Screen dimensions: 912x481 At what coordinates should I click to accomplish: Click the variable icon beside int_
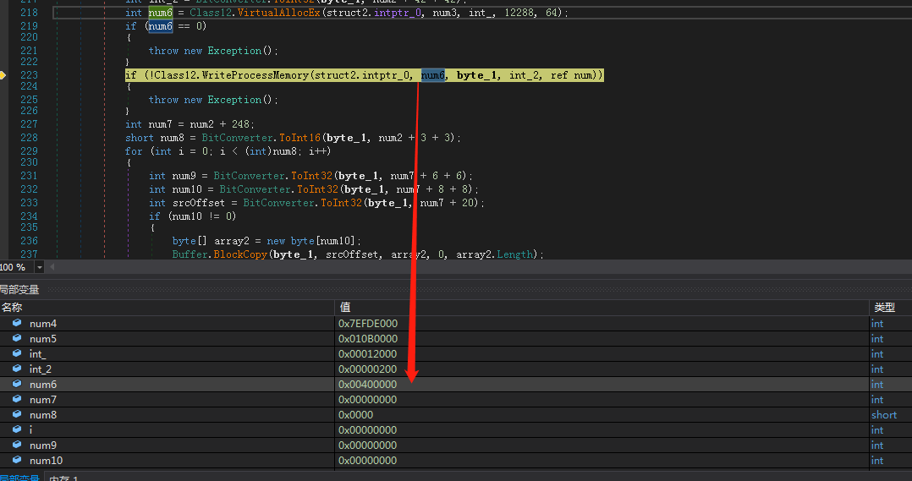point(17,353)
